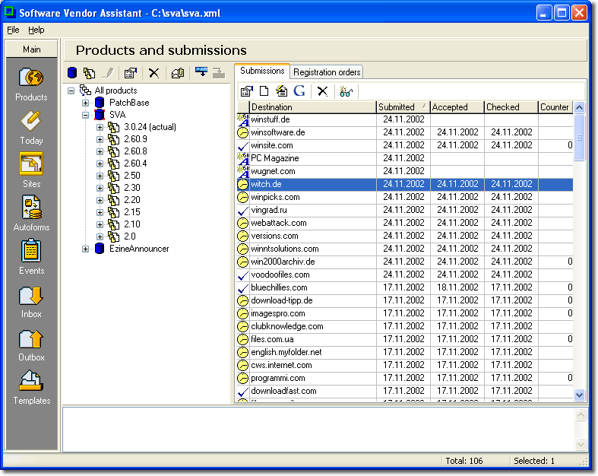Click the new product cylinder icon

[x=72, y=72]
